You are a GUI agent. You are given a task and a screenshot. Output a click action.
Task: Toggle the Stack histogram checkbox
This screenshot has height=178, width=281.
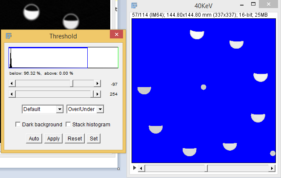click(68, 125)
